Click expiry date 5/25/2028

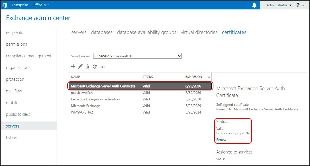193,99
